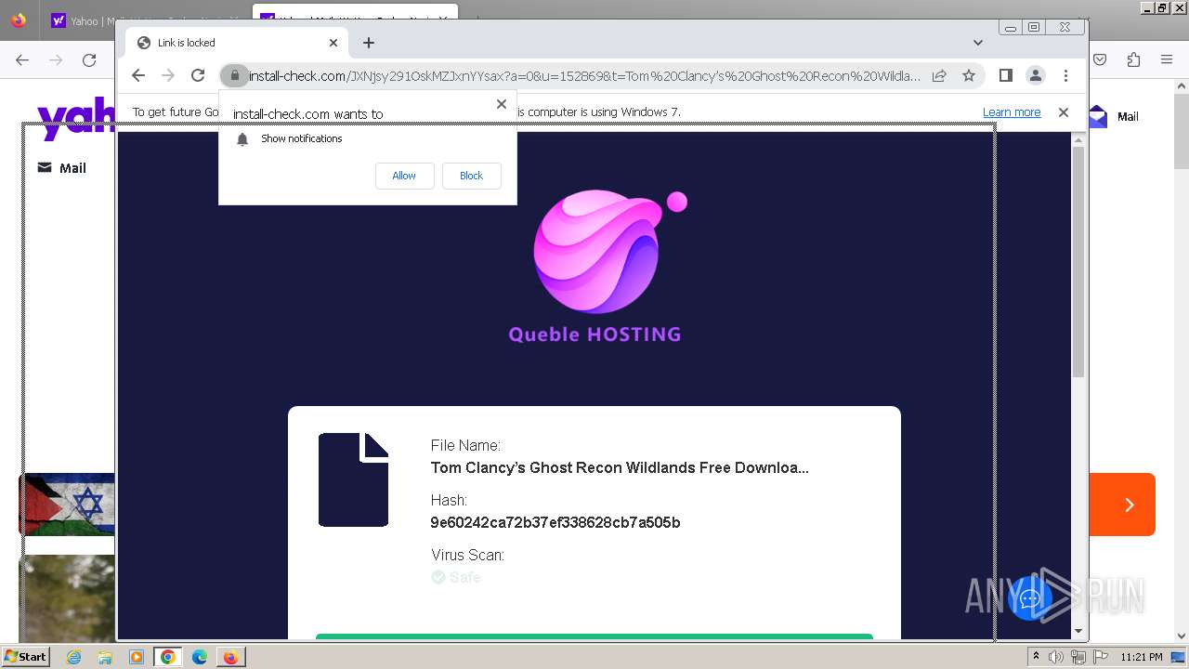The width and height of the screenshot is (1189, 669).
Task: Dismiss the Windows 7 update infobar
Action: (x=1064, y=112)
